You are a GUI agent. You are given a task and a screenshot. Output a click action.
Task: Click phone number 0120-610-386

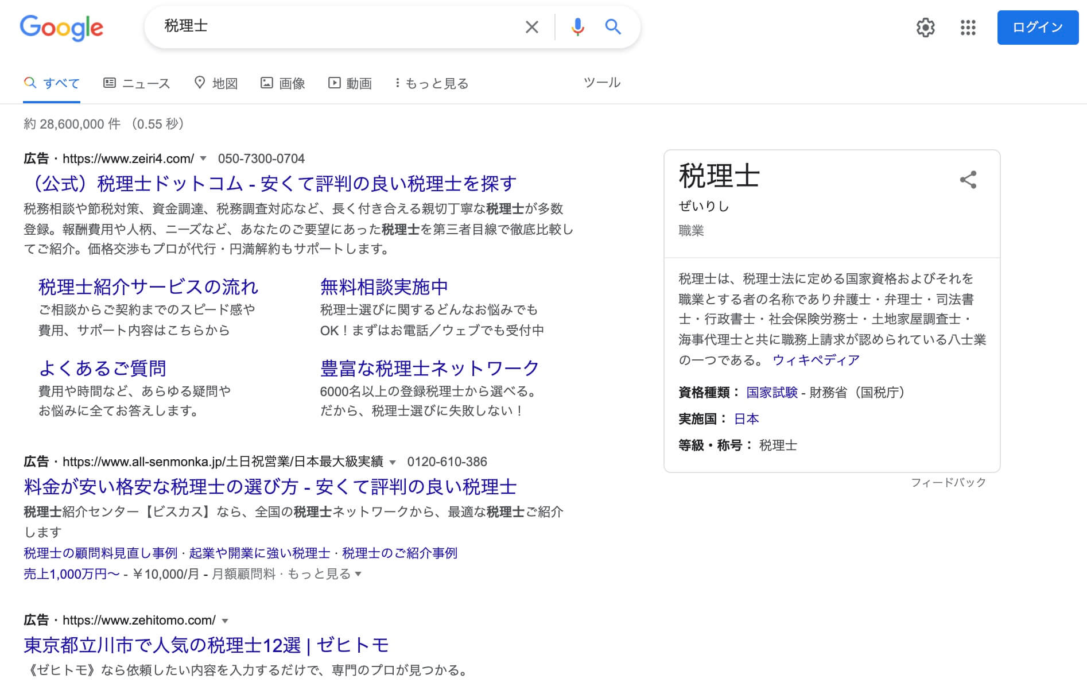click(x=447, y=462)
